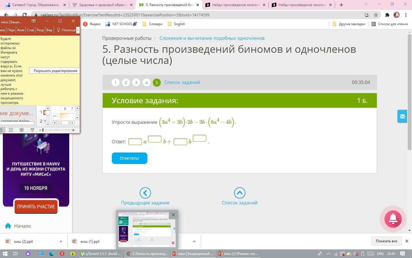412x258 pixels.
Task: Click the exponent input above the last b
Action: click(x=199, y=138)
